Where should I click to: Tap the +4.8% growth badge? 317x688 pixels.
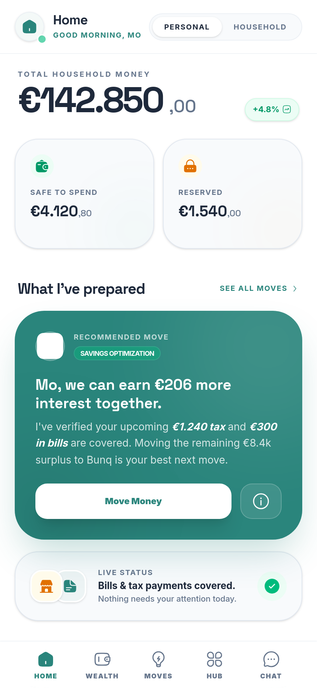tap(272, 109)
